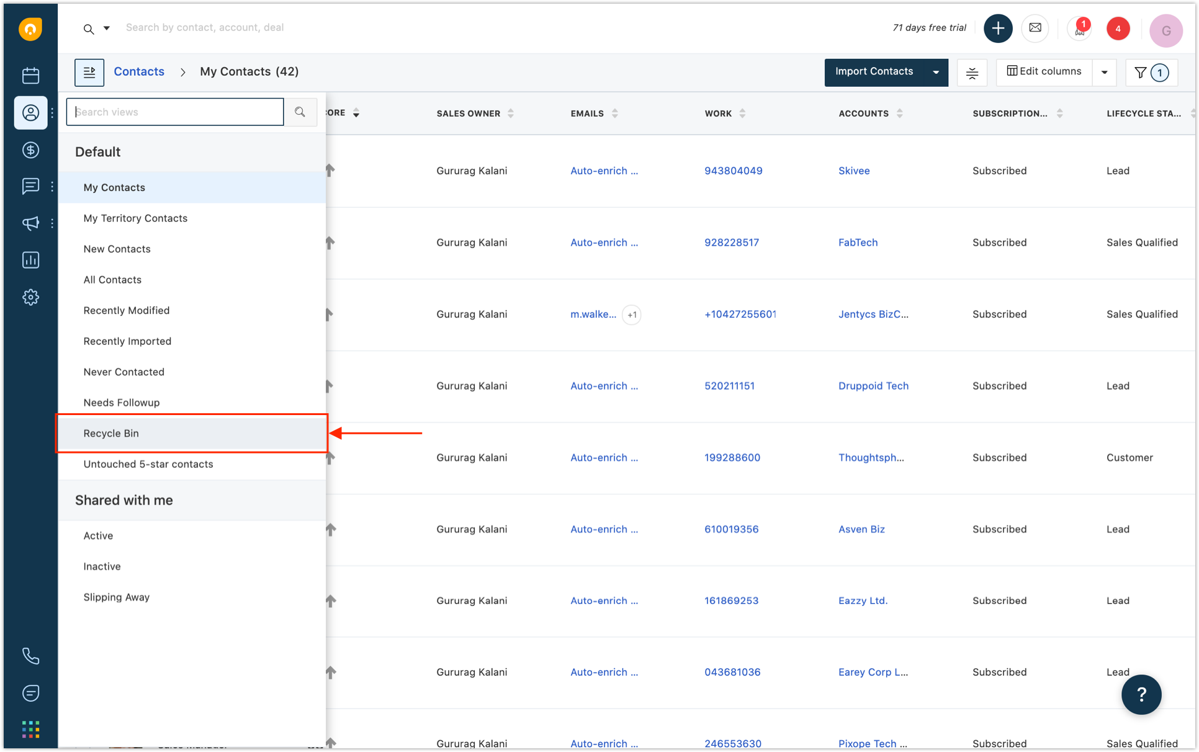Click the conversations chat icon in sidebar
The image size is (1199, 752).
30,186
